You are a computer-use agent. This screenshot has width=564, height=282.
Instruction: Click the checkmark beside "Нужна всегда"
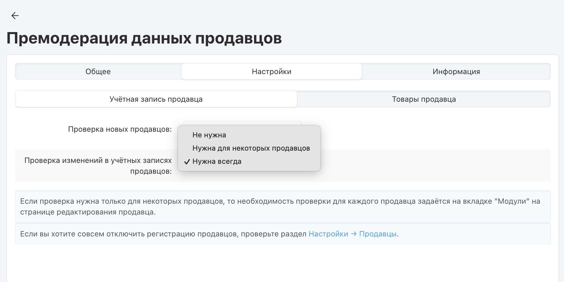pyautogui.click(x=187, y=162)
